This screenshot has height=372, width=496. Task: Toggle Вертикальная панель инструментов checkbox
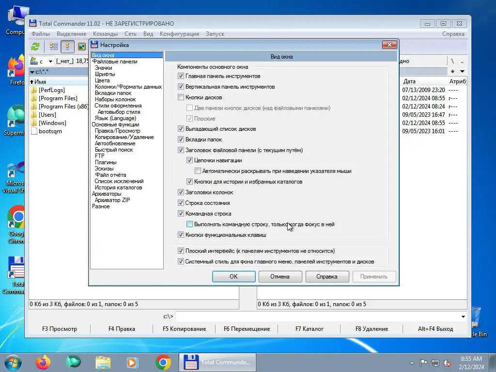181,87
